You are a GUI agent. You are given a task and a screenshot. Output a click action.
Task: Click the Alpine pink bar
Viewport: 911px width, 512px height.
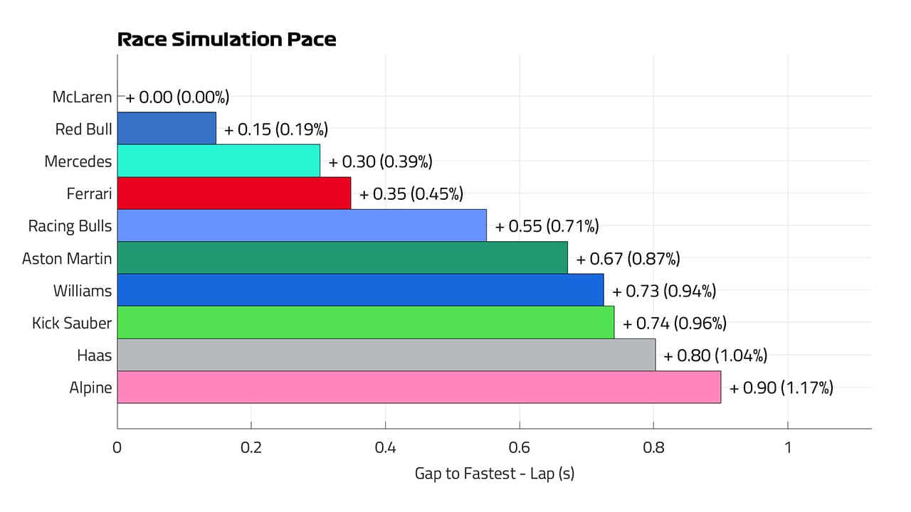point(418,388)
